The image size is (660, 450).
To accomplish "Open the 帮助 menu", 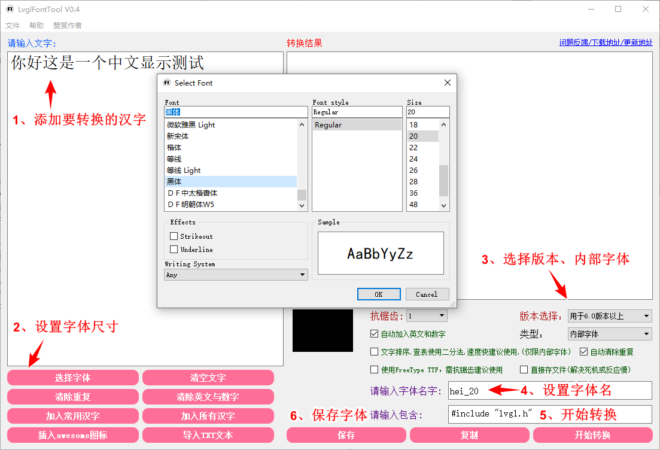I will 37,26.
